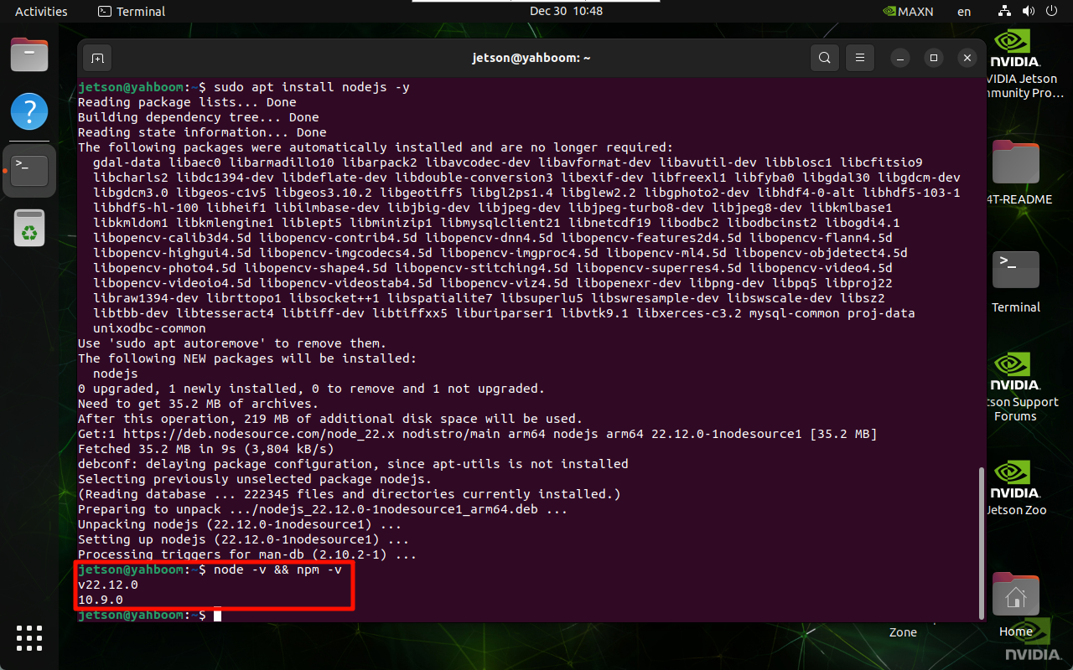Open the Files app in dock
Viewport: 1073px width, 670px height.
point(29,55)
